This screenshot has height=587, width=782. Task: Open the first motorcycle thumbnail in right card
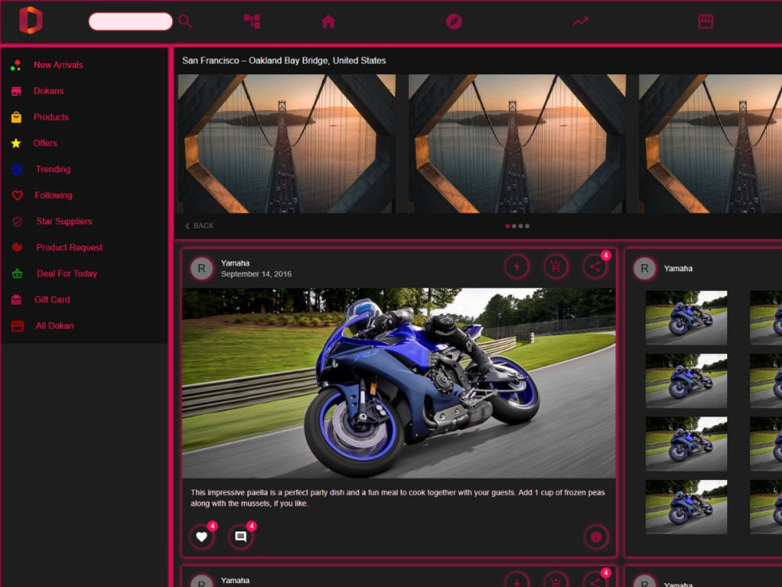(x=687, y=317)
